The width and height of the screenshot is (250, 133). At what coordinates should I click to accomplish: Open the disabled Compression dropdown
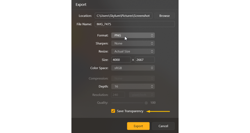133,79
